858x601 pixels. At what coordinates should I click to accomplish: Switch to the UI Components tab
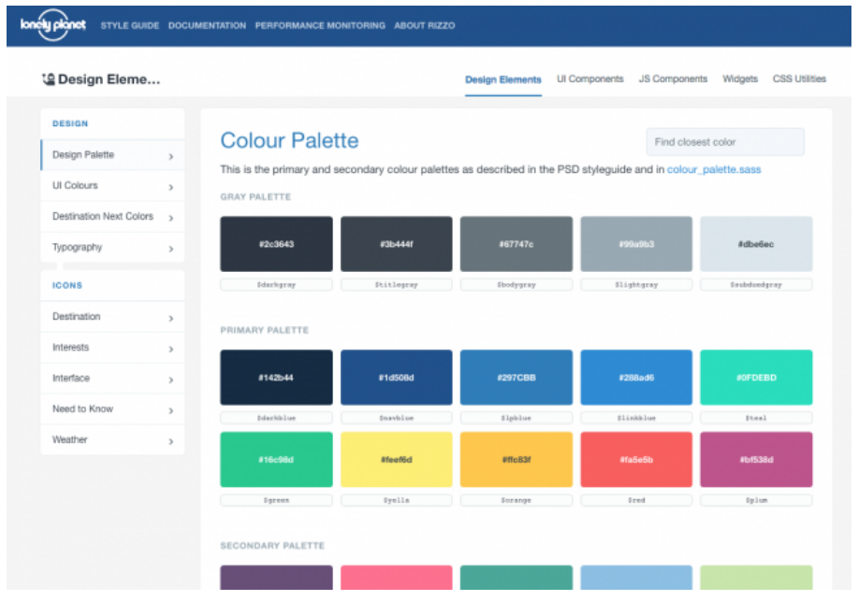(x=589, y=79)
